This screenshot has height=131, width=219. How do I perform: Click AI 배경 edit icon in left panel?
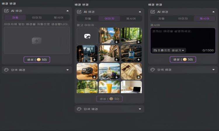(x=6, y=11)
